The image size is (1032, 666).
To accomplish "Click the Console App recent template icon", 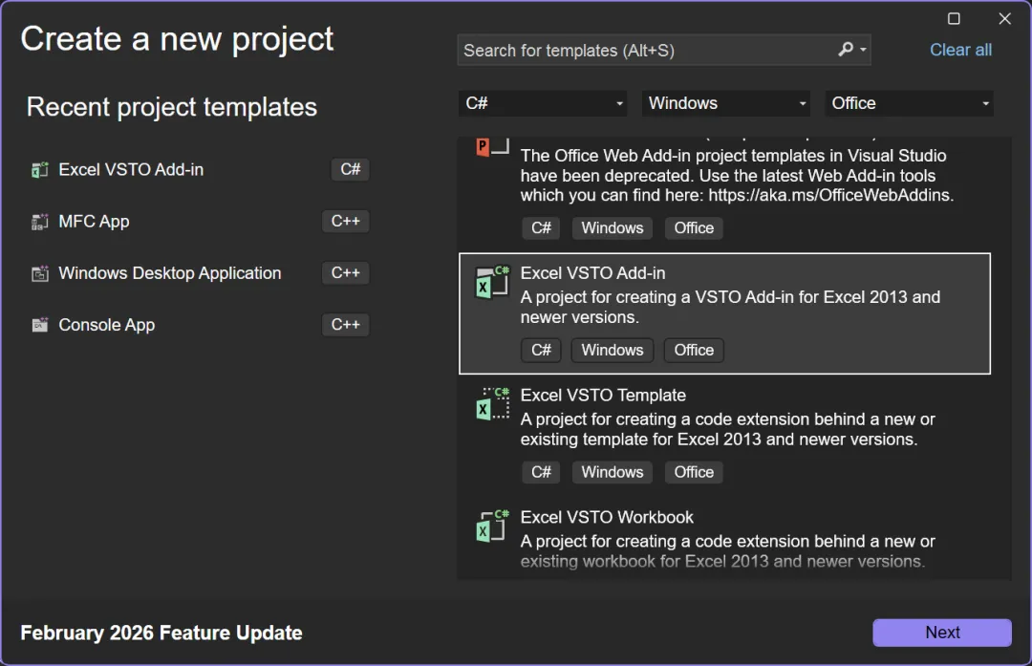I will point(39,326).
